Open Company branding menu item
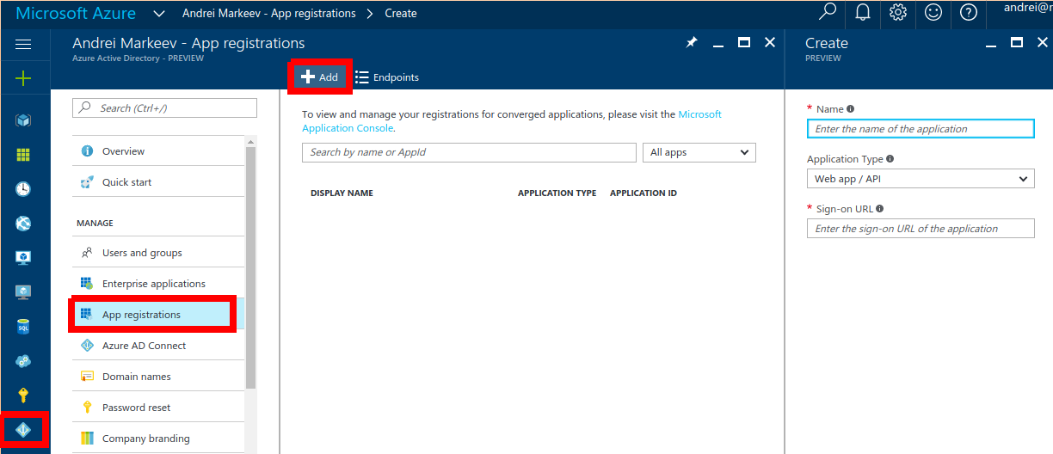Image resolution: width=1053 pixels, height=454 pixels. 158,439
